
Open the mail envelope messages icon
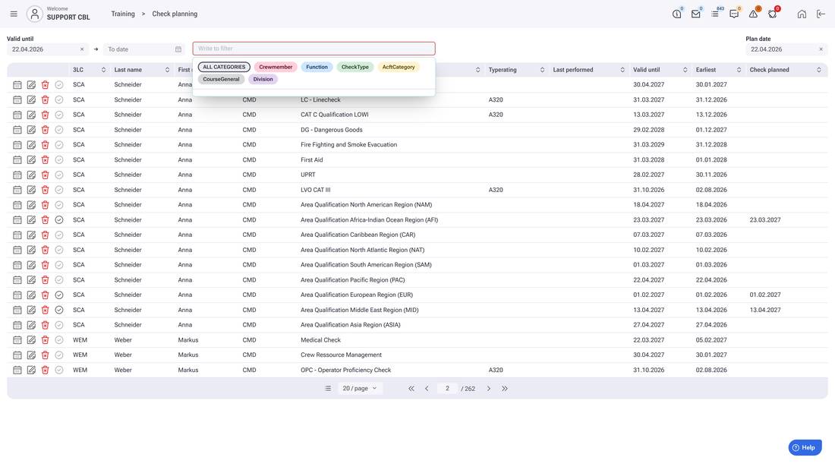695,14
